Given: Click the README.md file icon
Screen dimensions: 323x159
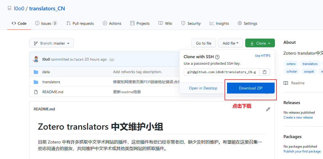Looking at the screenshot, I should tap(36, 92).
